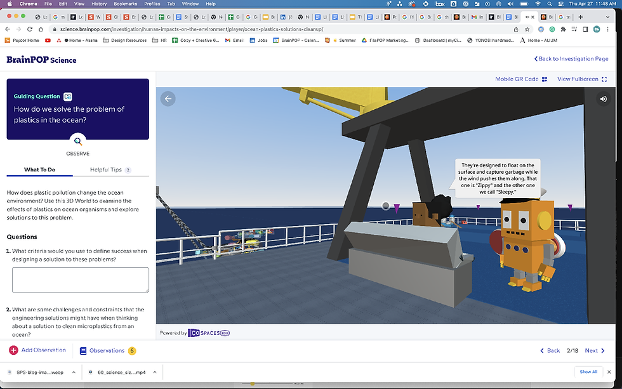The image size is (622, 389).
Task: Open the Profiles menu
Action: 152,4
